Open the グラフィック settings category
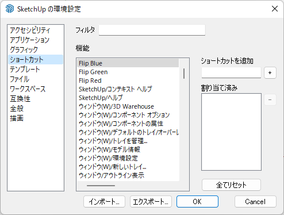 (x=36, y=50)
